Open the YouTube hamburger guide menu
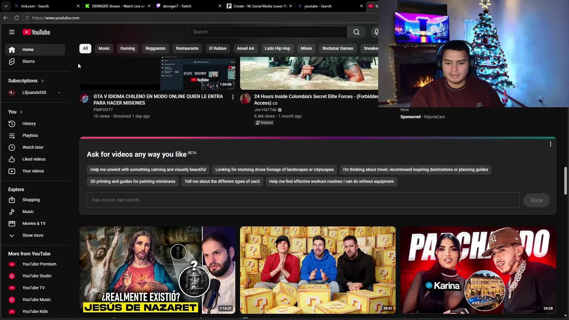Image resolution: width=569 pixels, height=320 pixels. click(x=12, y=32)
